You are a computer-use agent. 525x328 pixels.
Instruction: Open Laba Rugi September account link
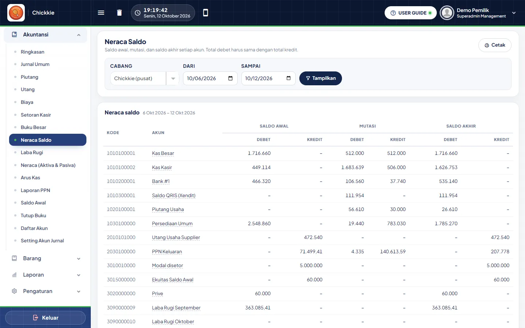coord(176,308)
